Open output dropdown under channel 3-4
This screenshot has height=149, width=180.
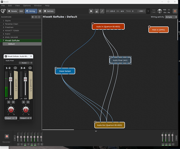(25, 118)
